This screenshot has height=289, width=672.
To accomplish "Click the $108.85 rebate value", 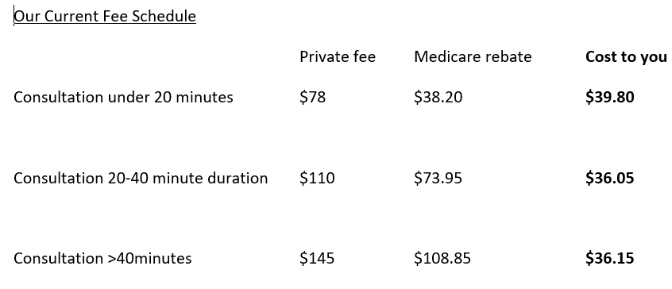I will [x=442, y=258].
